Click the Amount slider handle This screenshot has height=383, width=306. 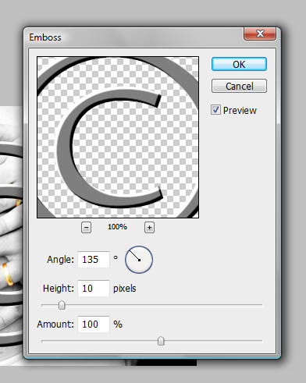click(161, 341)
